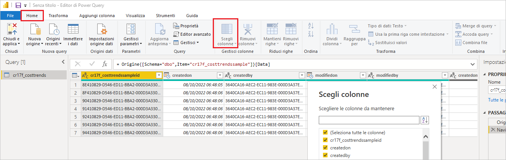Click Tutte le proprietà link

click(x=497, y=100)
